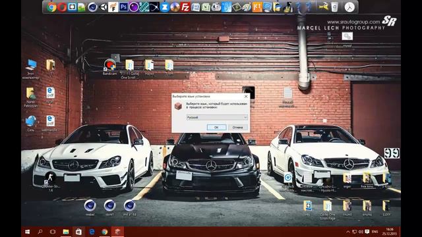This screenshot has width=422, height=237.
Task: Select the installer taskbar button
Action: [117, 232]
